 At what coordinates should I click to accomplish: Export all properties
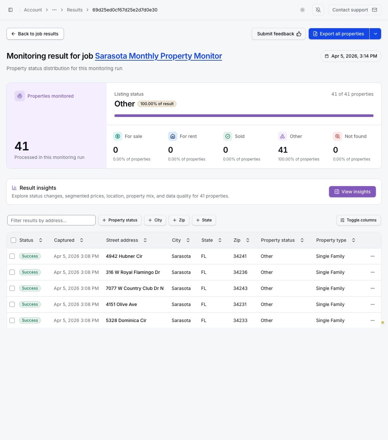339,34
